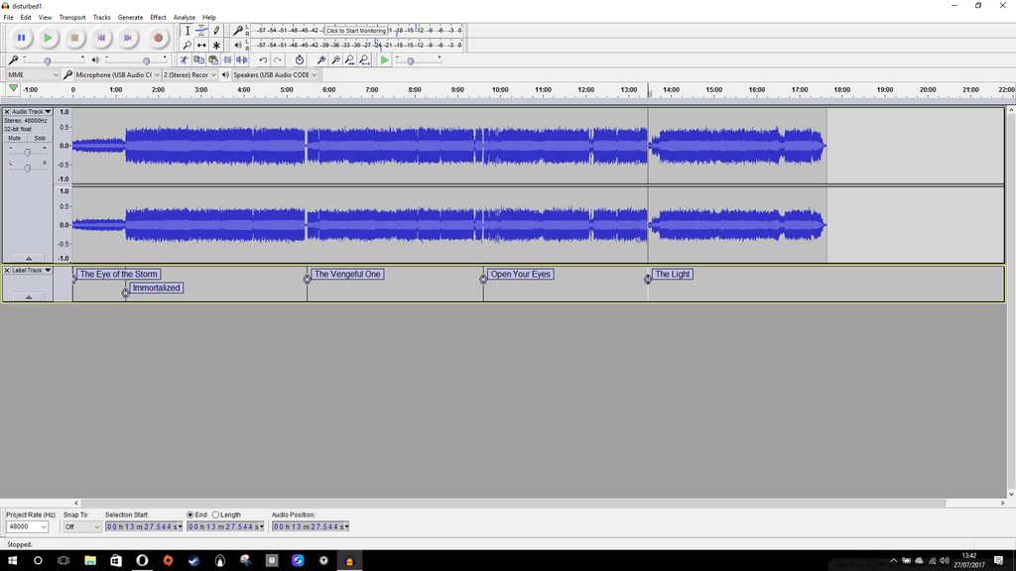The height and width of the screenshot is (571, 1016).
Task: Start playback with the Play button
Action: pyautogui.click(x=50, y=38)
